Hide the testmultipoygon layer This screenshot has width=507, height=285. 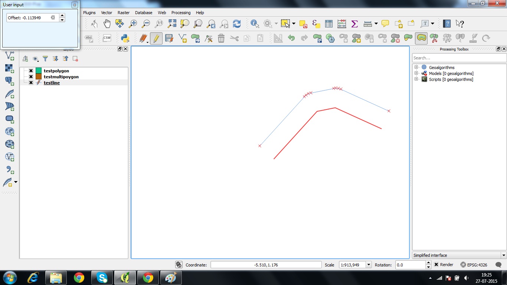(x=30, y=76)
